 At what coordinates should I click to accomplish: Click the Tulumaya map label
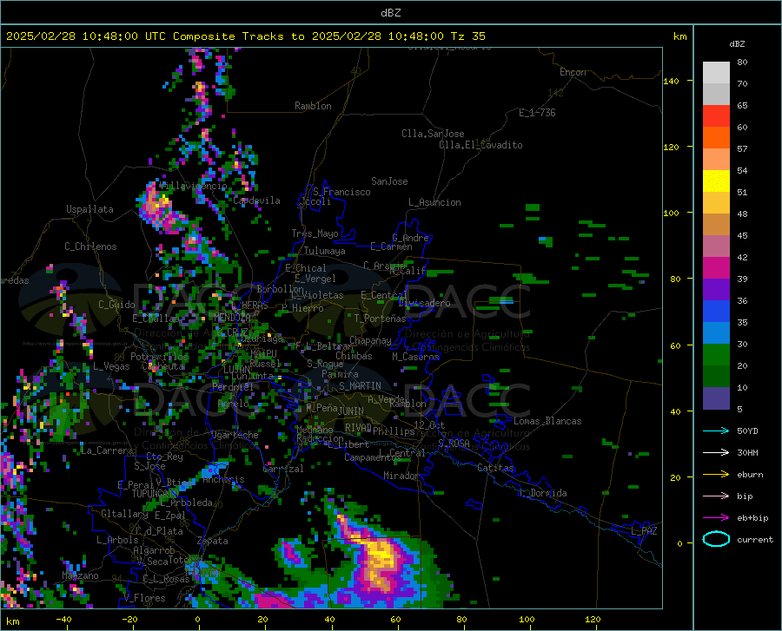coord(325,251)
